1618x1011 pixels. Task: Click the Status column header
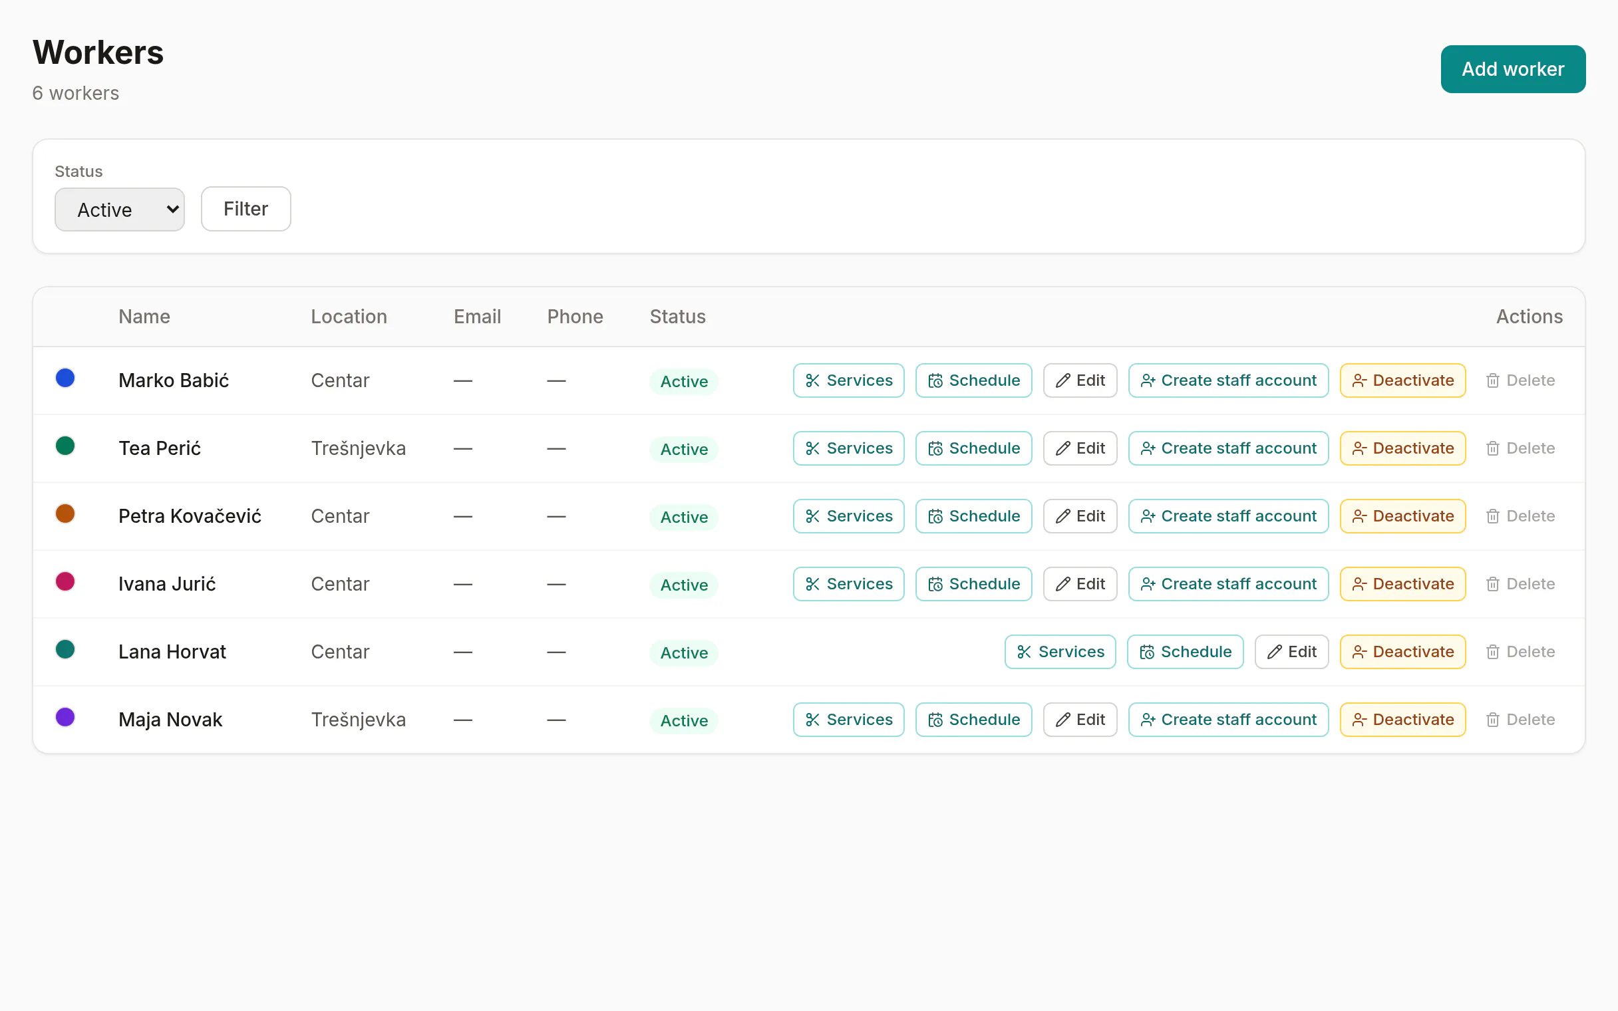677,317
